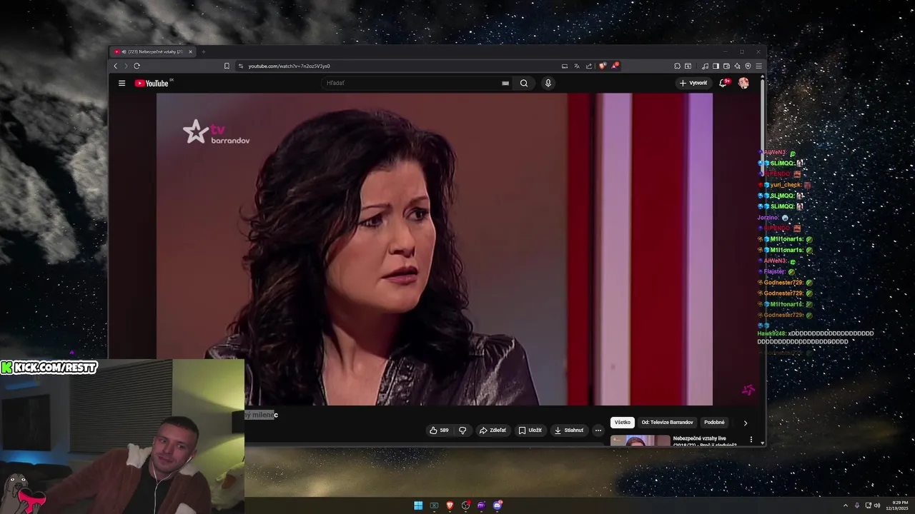Open volume control in system tray
The height and width of the screenshot is (514, 915).
pyautogui.click(x=877, y=505)
